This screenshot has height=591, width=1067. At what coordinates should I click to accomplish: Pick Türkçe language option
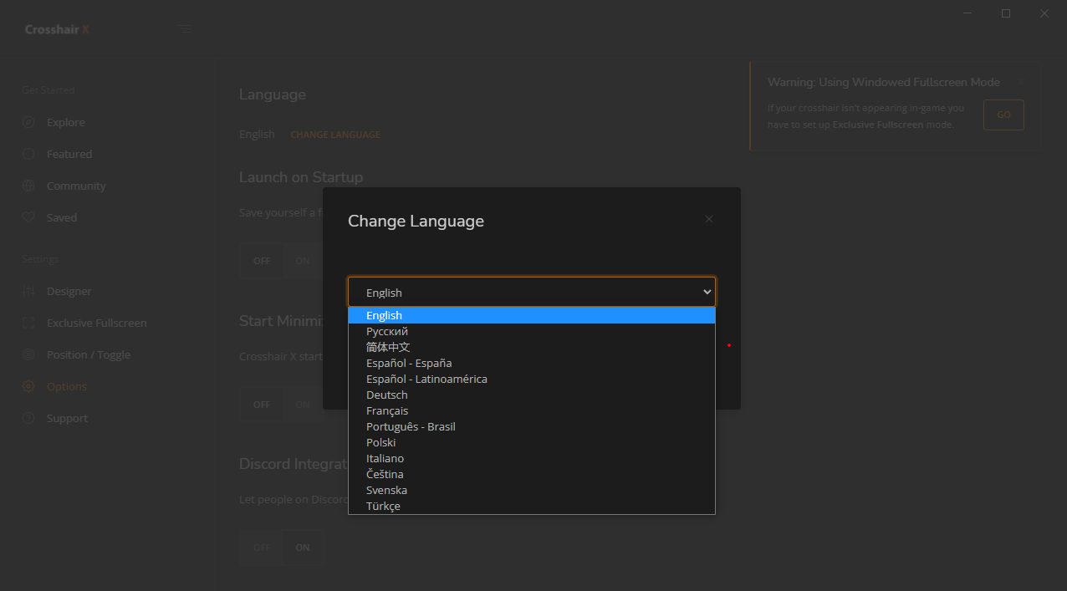pos(532,506)
